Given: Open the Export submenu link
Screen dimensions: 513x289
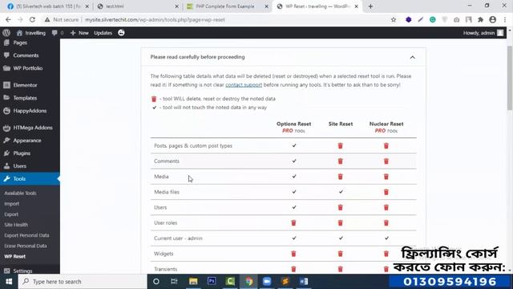Looking at the screenshot, I should (11, 214).
